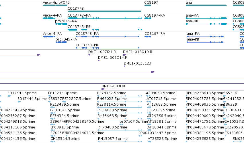
Task: Click EST AT07718.5prime
Action: coord(149,102)
